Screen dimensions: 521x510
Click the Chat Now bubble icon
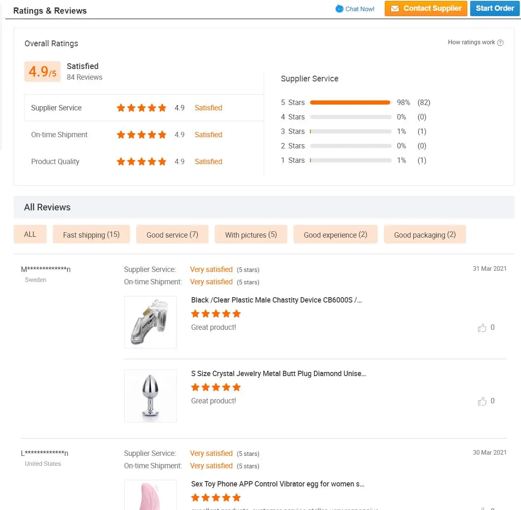(x=339, y=9)
